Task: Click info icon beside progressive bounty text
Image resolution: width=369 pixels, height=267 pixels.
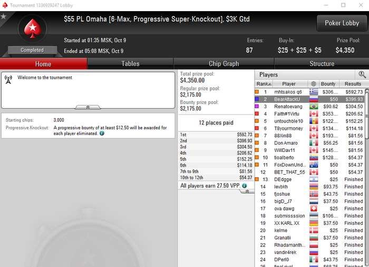Action: coord(102,133)
